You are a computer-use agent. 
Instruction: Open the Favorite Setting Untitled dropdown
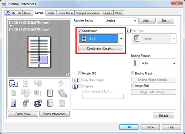(x=120, y=21)
